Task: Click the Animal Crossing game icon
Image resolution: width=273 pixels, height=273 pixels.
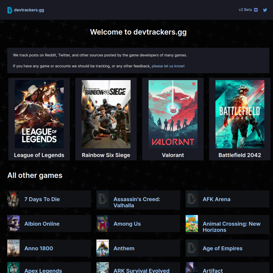Action: tap(192, 223)
